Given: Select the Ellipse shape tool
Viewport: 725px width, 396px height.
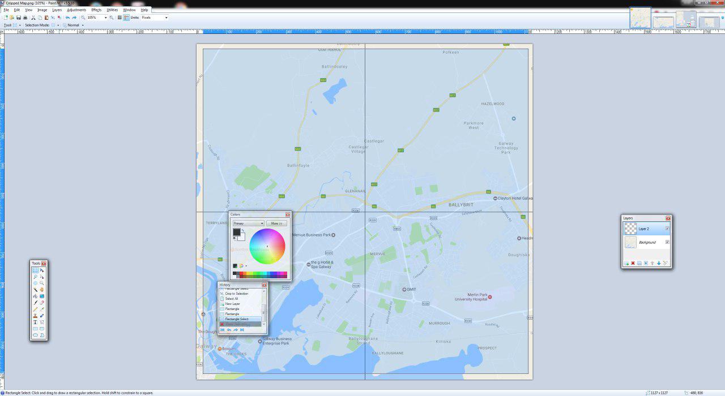Looking at the screenshot, I should [36, 335].
